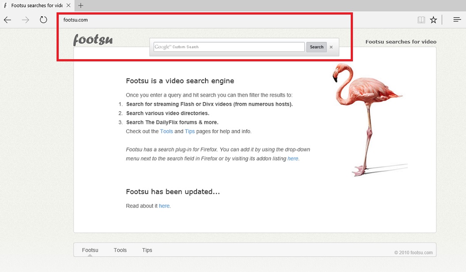Open a new tab with the plus icon

[80, 6]
